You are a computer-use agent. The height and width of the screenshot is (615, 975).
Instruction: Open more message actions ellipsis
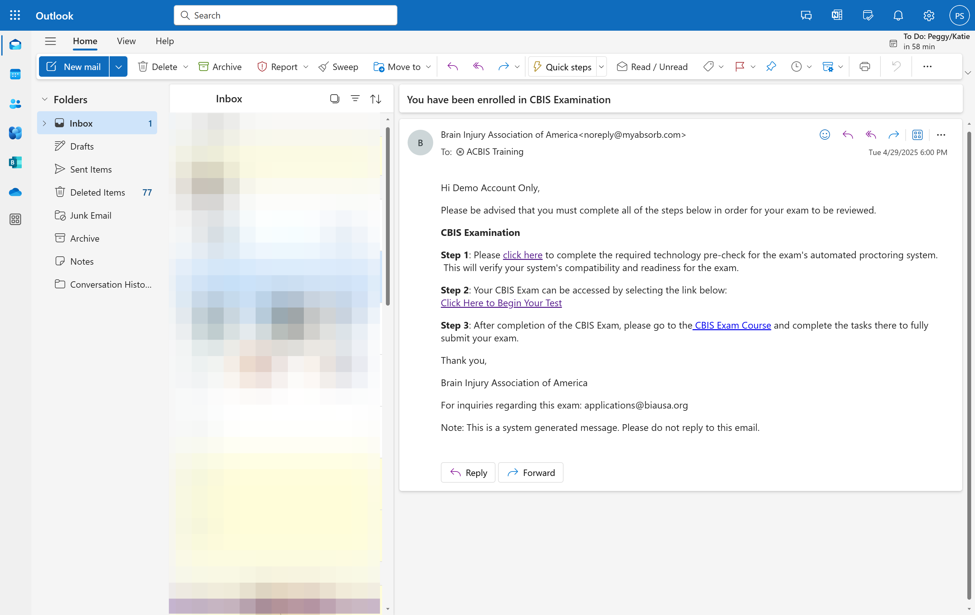[941, 135]
